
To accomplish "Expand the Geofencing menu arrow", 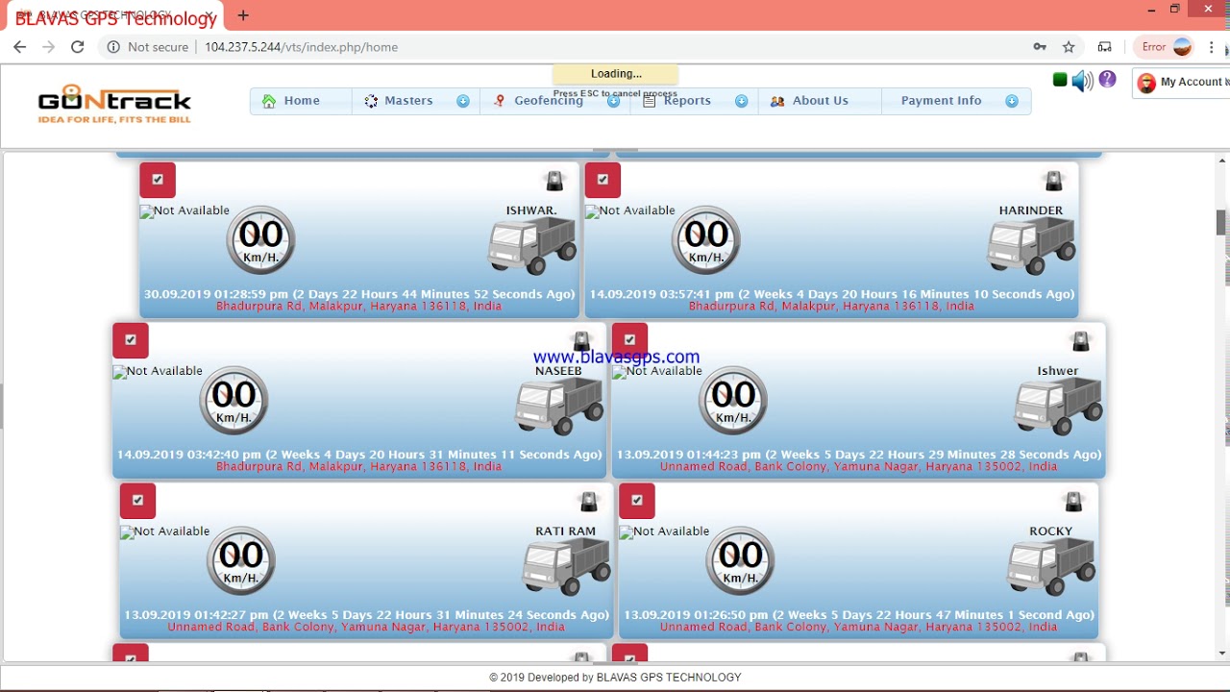I will pos(614,101).
